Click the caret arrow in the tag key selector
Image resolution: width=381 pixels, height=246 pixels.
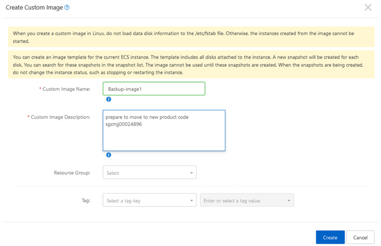[x=191, y=200]
